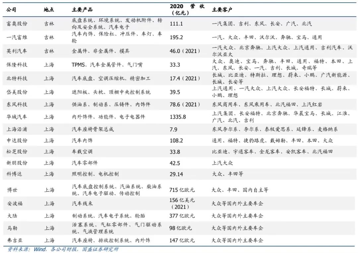Click the 29.14 revenue value for 科博达

176,174
